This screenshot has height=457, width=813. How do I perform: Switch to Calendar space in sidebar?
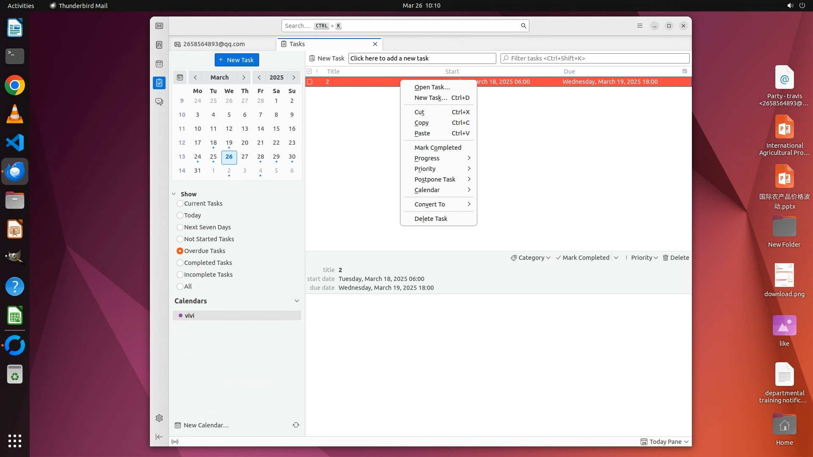159,64
